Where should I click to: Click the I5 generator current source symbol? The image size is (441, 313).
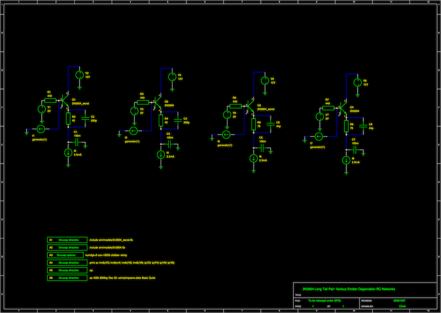(x=226, y=134)
